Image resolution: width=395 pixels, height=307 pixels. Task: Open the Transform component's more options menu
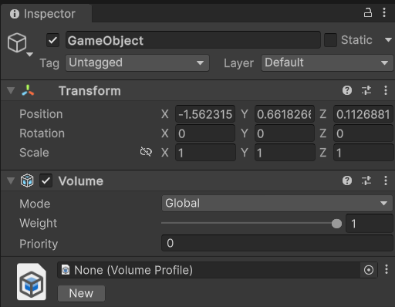386,90
